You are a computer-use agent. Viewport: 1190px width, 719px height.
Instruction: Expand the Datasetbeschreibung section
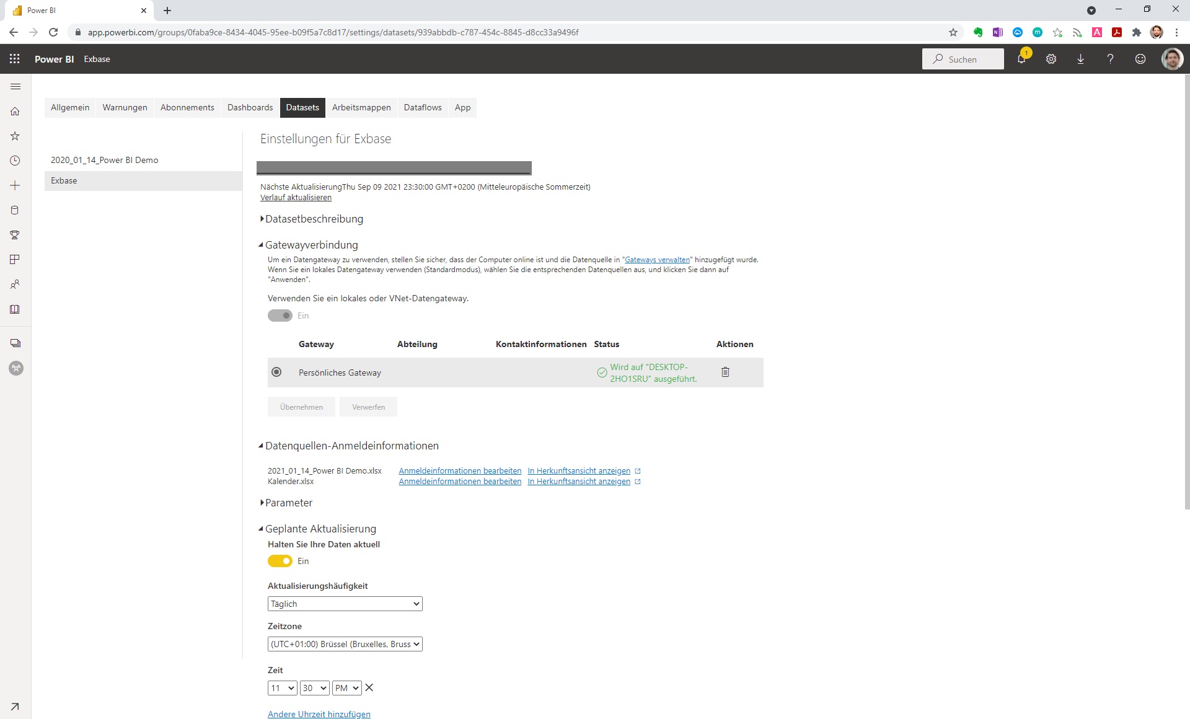tap(311, 219)
